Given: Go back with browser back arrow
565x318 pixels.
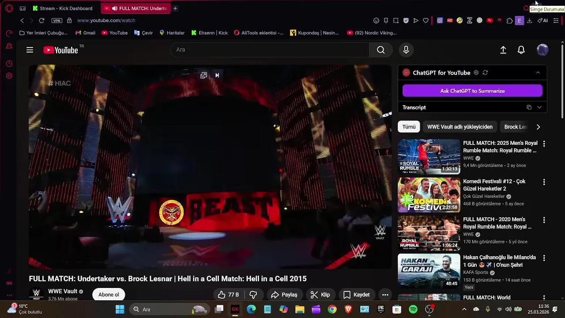Looking at the screenshot, I should point(22,20).
